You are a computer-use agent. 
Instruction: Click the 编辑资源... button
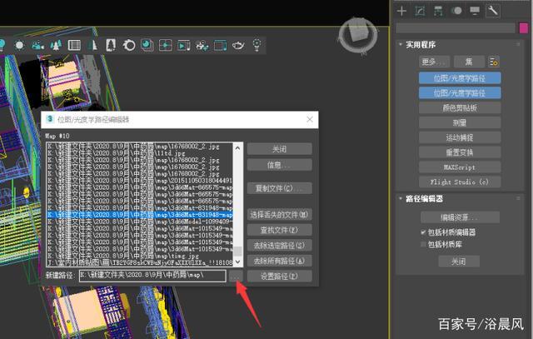pyautogui.click(x=460, y=217)
